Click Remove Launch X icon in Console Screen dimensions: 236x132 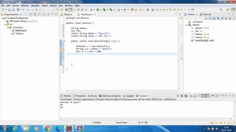(x=182, y=96)
